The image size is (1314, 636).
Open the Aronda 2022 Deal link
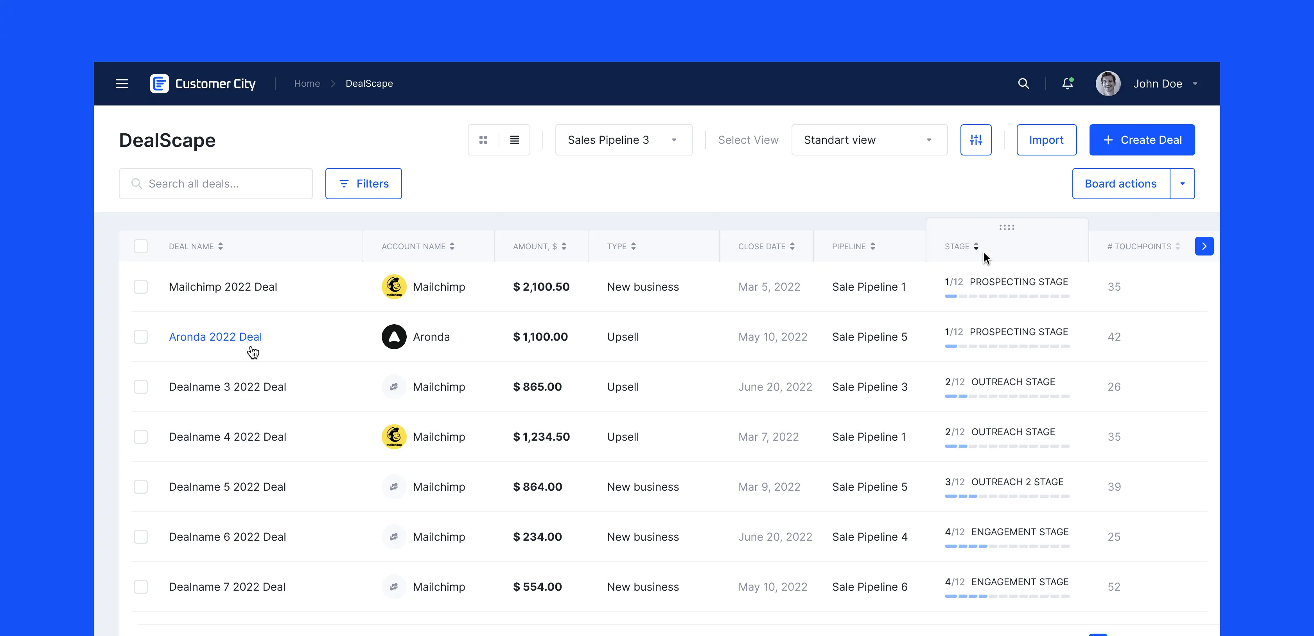(x=215, y=337)
